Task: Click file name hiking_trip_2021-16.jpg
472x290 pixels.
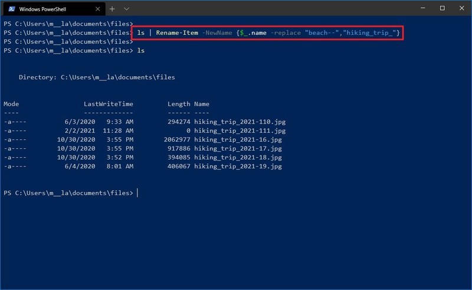Action: (x=238, y=139)
